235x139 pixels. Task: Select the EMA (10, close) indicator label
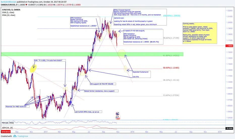coord(9,15)
